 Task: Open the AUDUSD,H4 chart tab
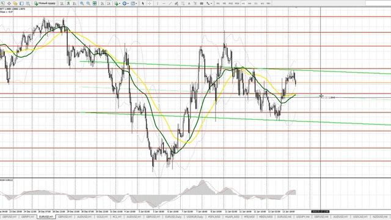tap(340, 217)
